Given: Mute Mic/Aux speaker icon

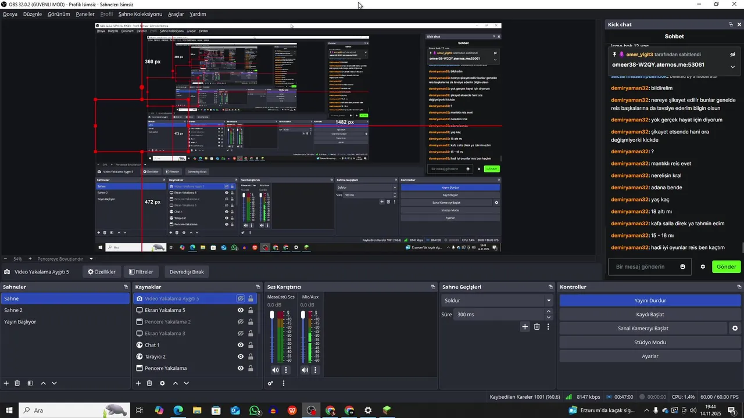Looking at the screenshot, I should pos(305,370).
